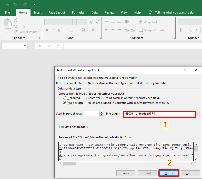This screenshot has height=179, width=202.
Task: Click the Fill Color bucket swatch
Action: pos(83,30)
